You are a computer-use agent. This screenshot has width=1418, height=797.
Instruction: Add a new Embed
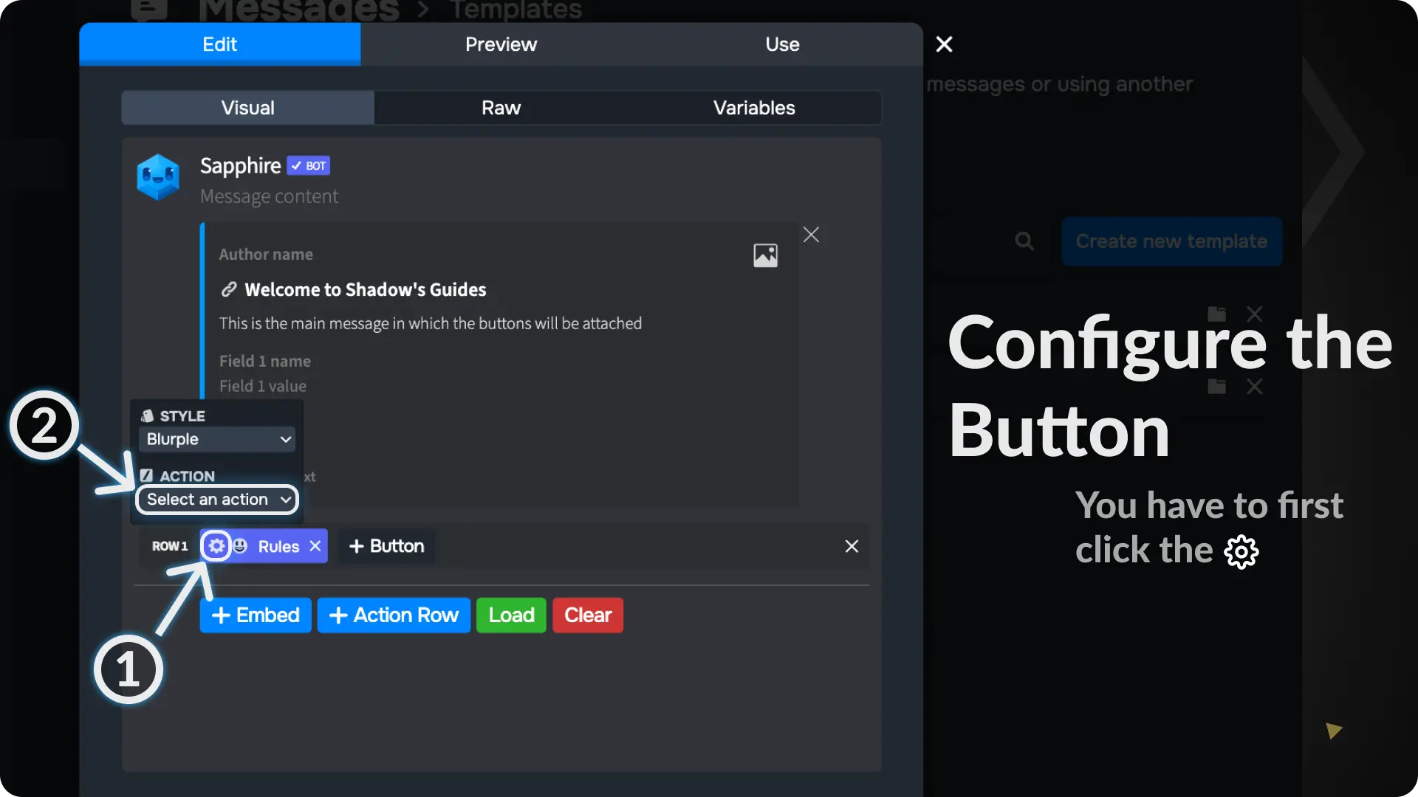(256, 615)
